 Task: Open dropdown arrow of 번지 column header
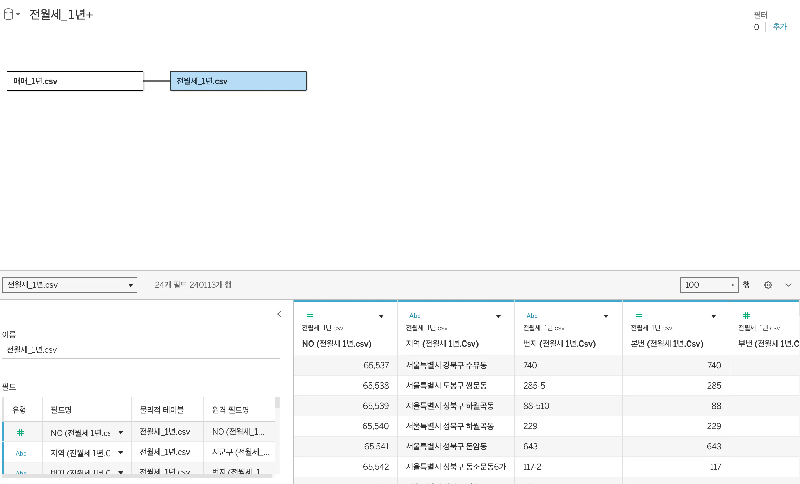pos(606,316)
